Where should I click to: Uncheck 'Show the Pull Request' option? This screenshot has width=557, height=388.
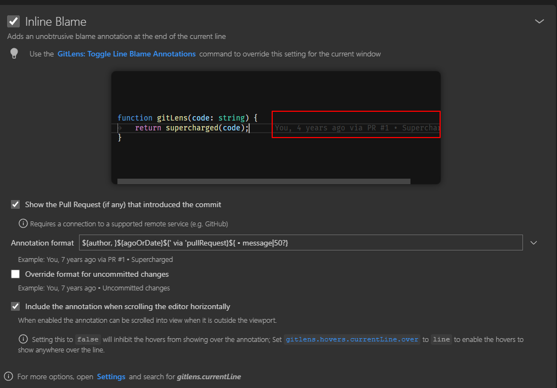[15, 204]
